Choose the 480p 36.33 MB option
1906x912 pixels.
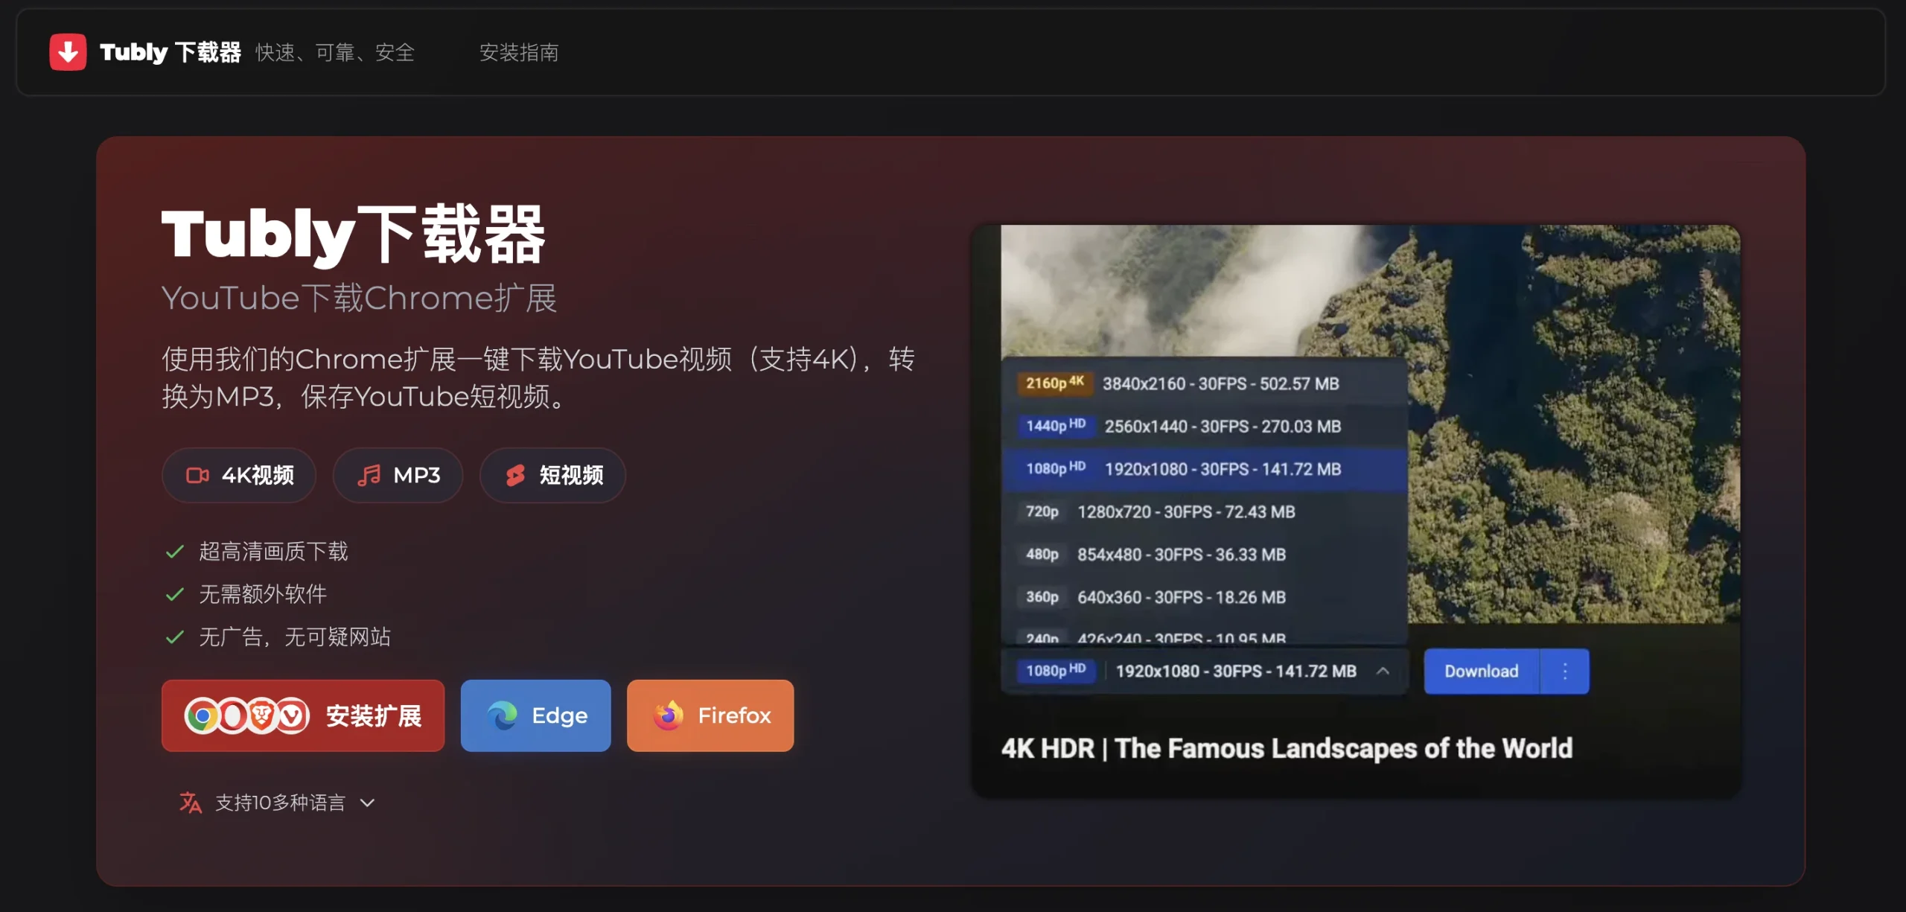point(1204,555)
